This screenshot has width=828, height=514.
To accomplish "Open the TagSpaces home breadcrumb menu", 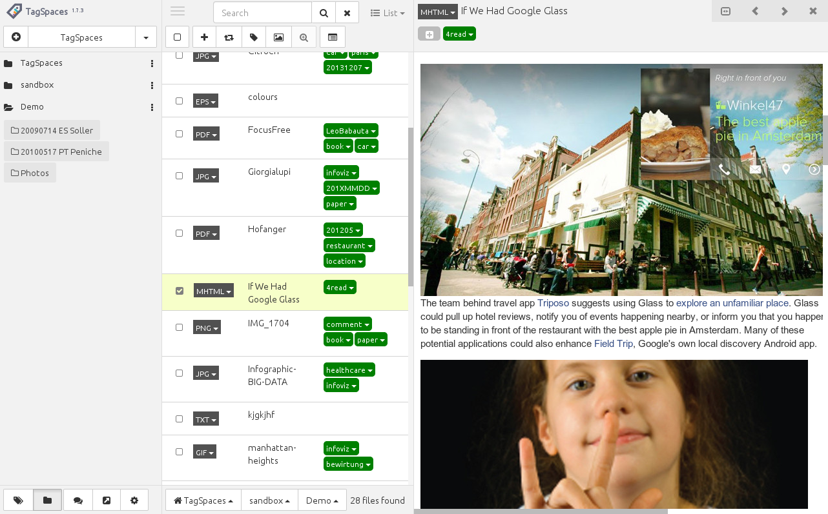I will click(203, 500).
